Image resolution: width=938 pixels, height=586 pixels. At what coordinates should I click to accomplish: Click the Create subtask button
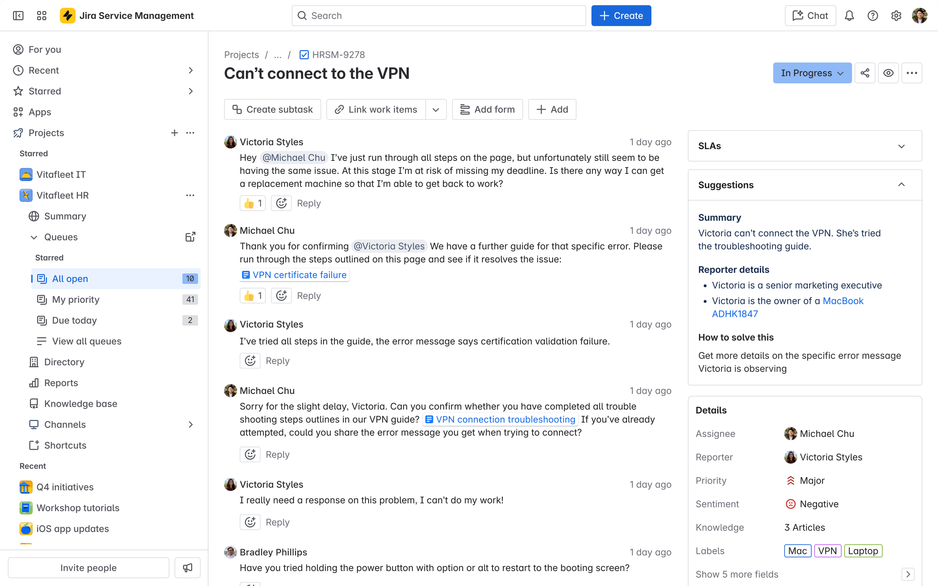coord(273,110)
